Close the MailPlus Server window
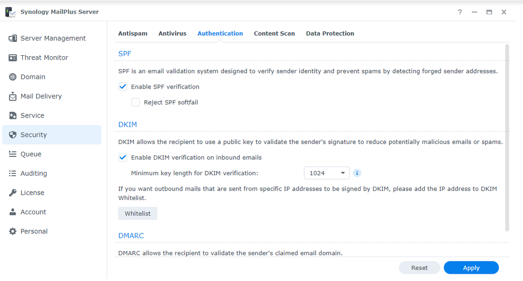 [x=504, y=12]
